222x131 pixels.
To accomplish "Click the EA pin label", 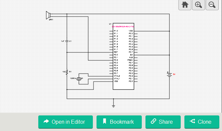I will 131,55.
